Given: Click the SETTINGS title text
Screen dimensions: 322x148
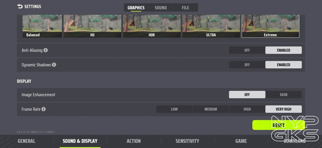Looking at the screenshot, I should [33, 6].
